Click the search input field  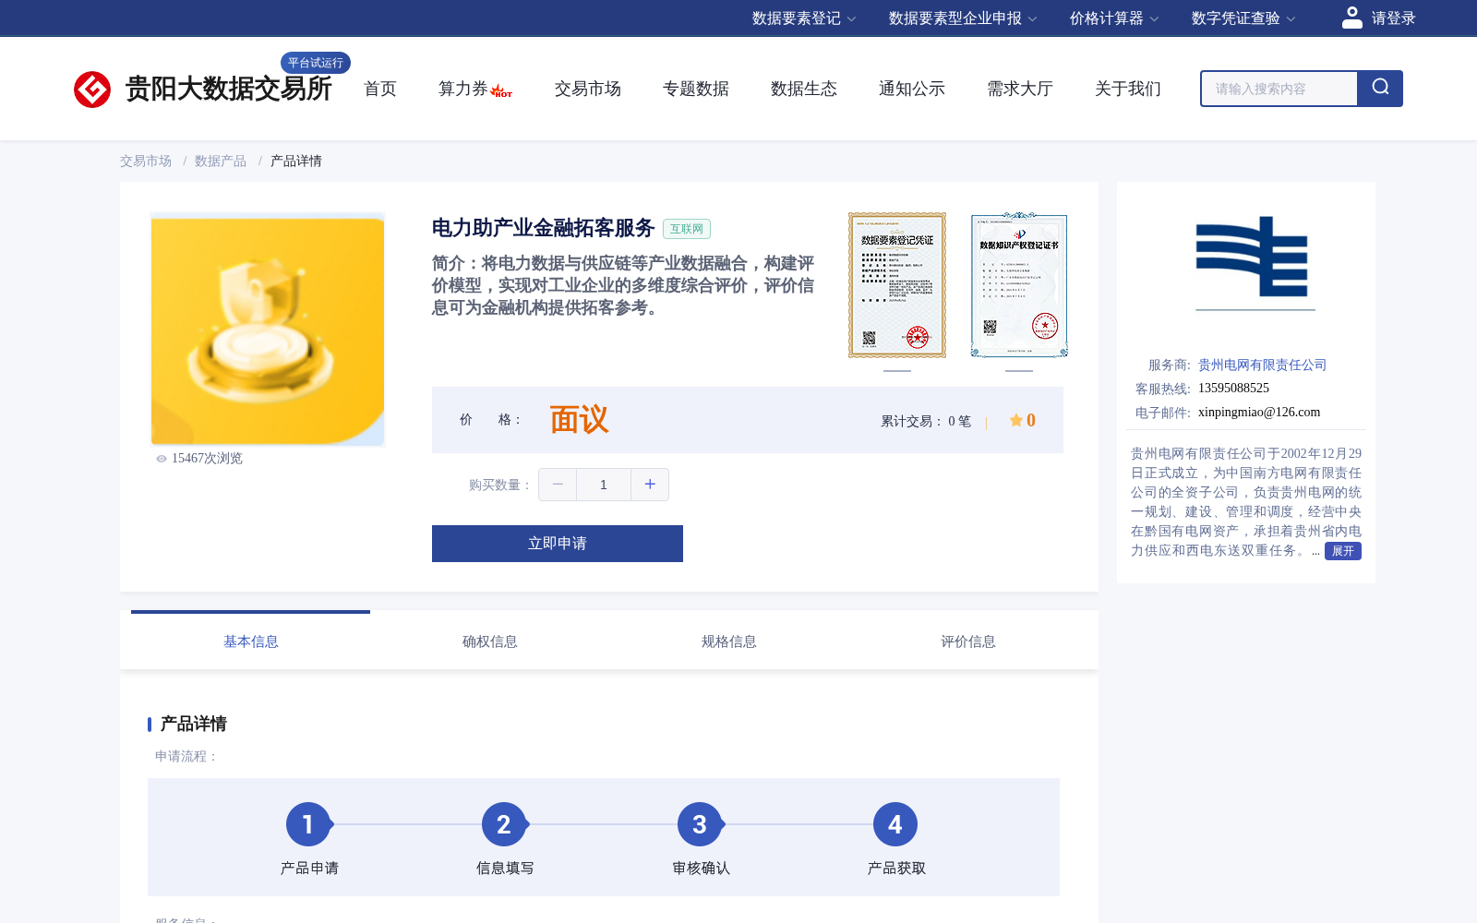(x=1279, y=89)
